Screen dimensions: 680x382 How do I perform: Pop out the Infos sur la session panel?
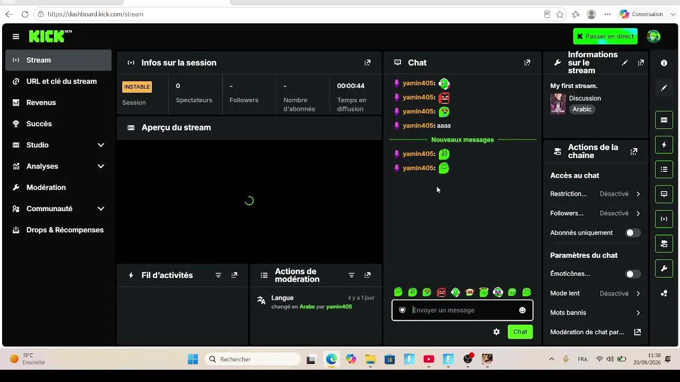(367, 63)
